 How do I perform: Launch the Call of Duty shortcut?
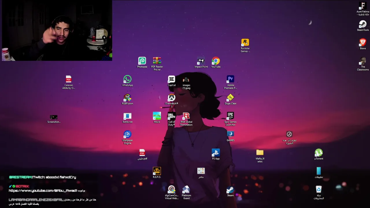pyautogui.click(x=172, y=119)
